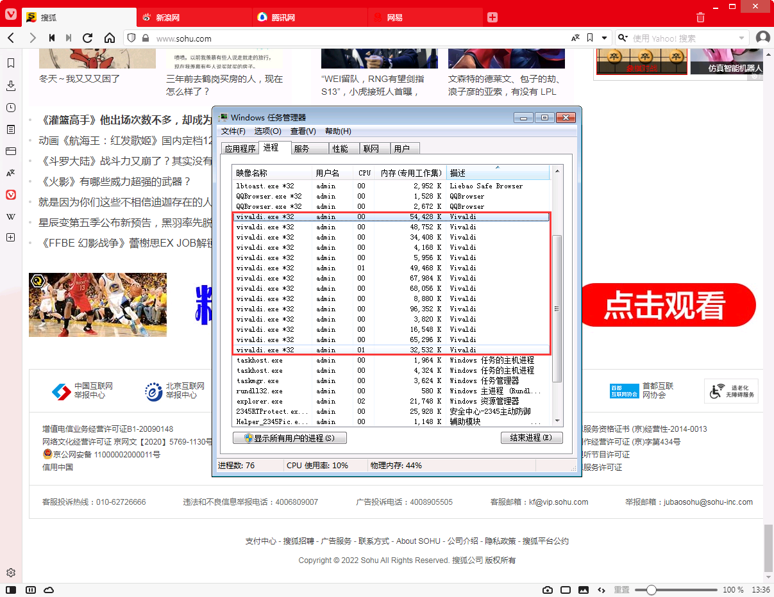Select the rundll32.exe process row
The image size is (774, 597).
391,391
